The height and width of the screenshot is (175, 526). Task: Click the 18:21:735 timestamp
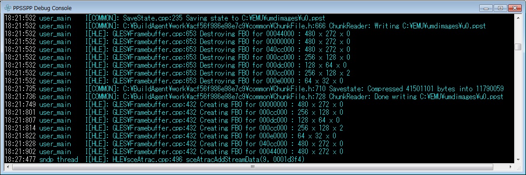(20, 89)
